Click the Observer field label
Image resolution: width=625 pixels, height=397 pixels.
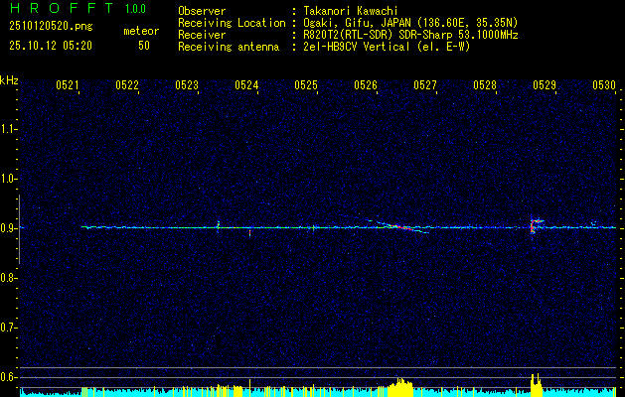click(x=202, y=11)
